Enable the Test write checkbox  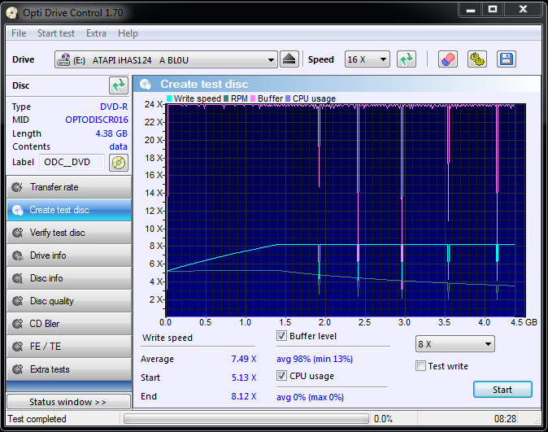coord(421,366)
